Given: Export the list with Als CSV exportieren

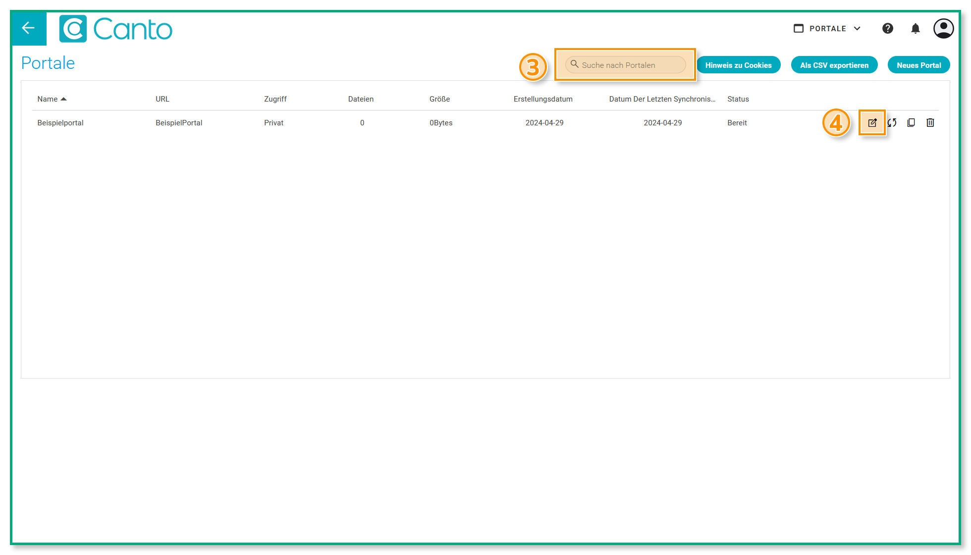Looking at the screenshot, I should (834, 65).
